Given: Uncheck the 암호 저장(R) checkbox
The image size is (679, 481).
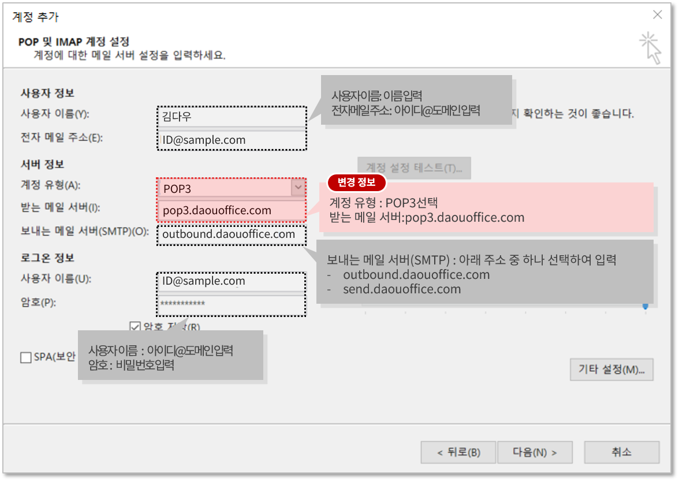Looking at the screenshot, I should 135,327.
